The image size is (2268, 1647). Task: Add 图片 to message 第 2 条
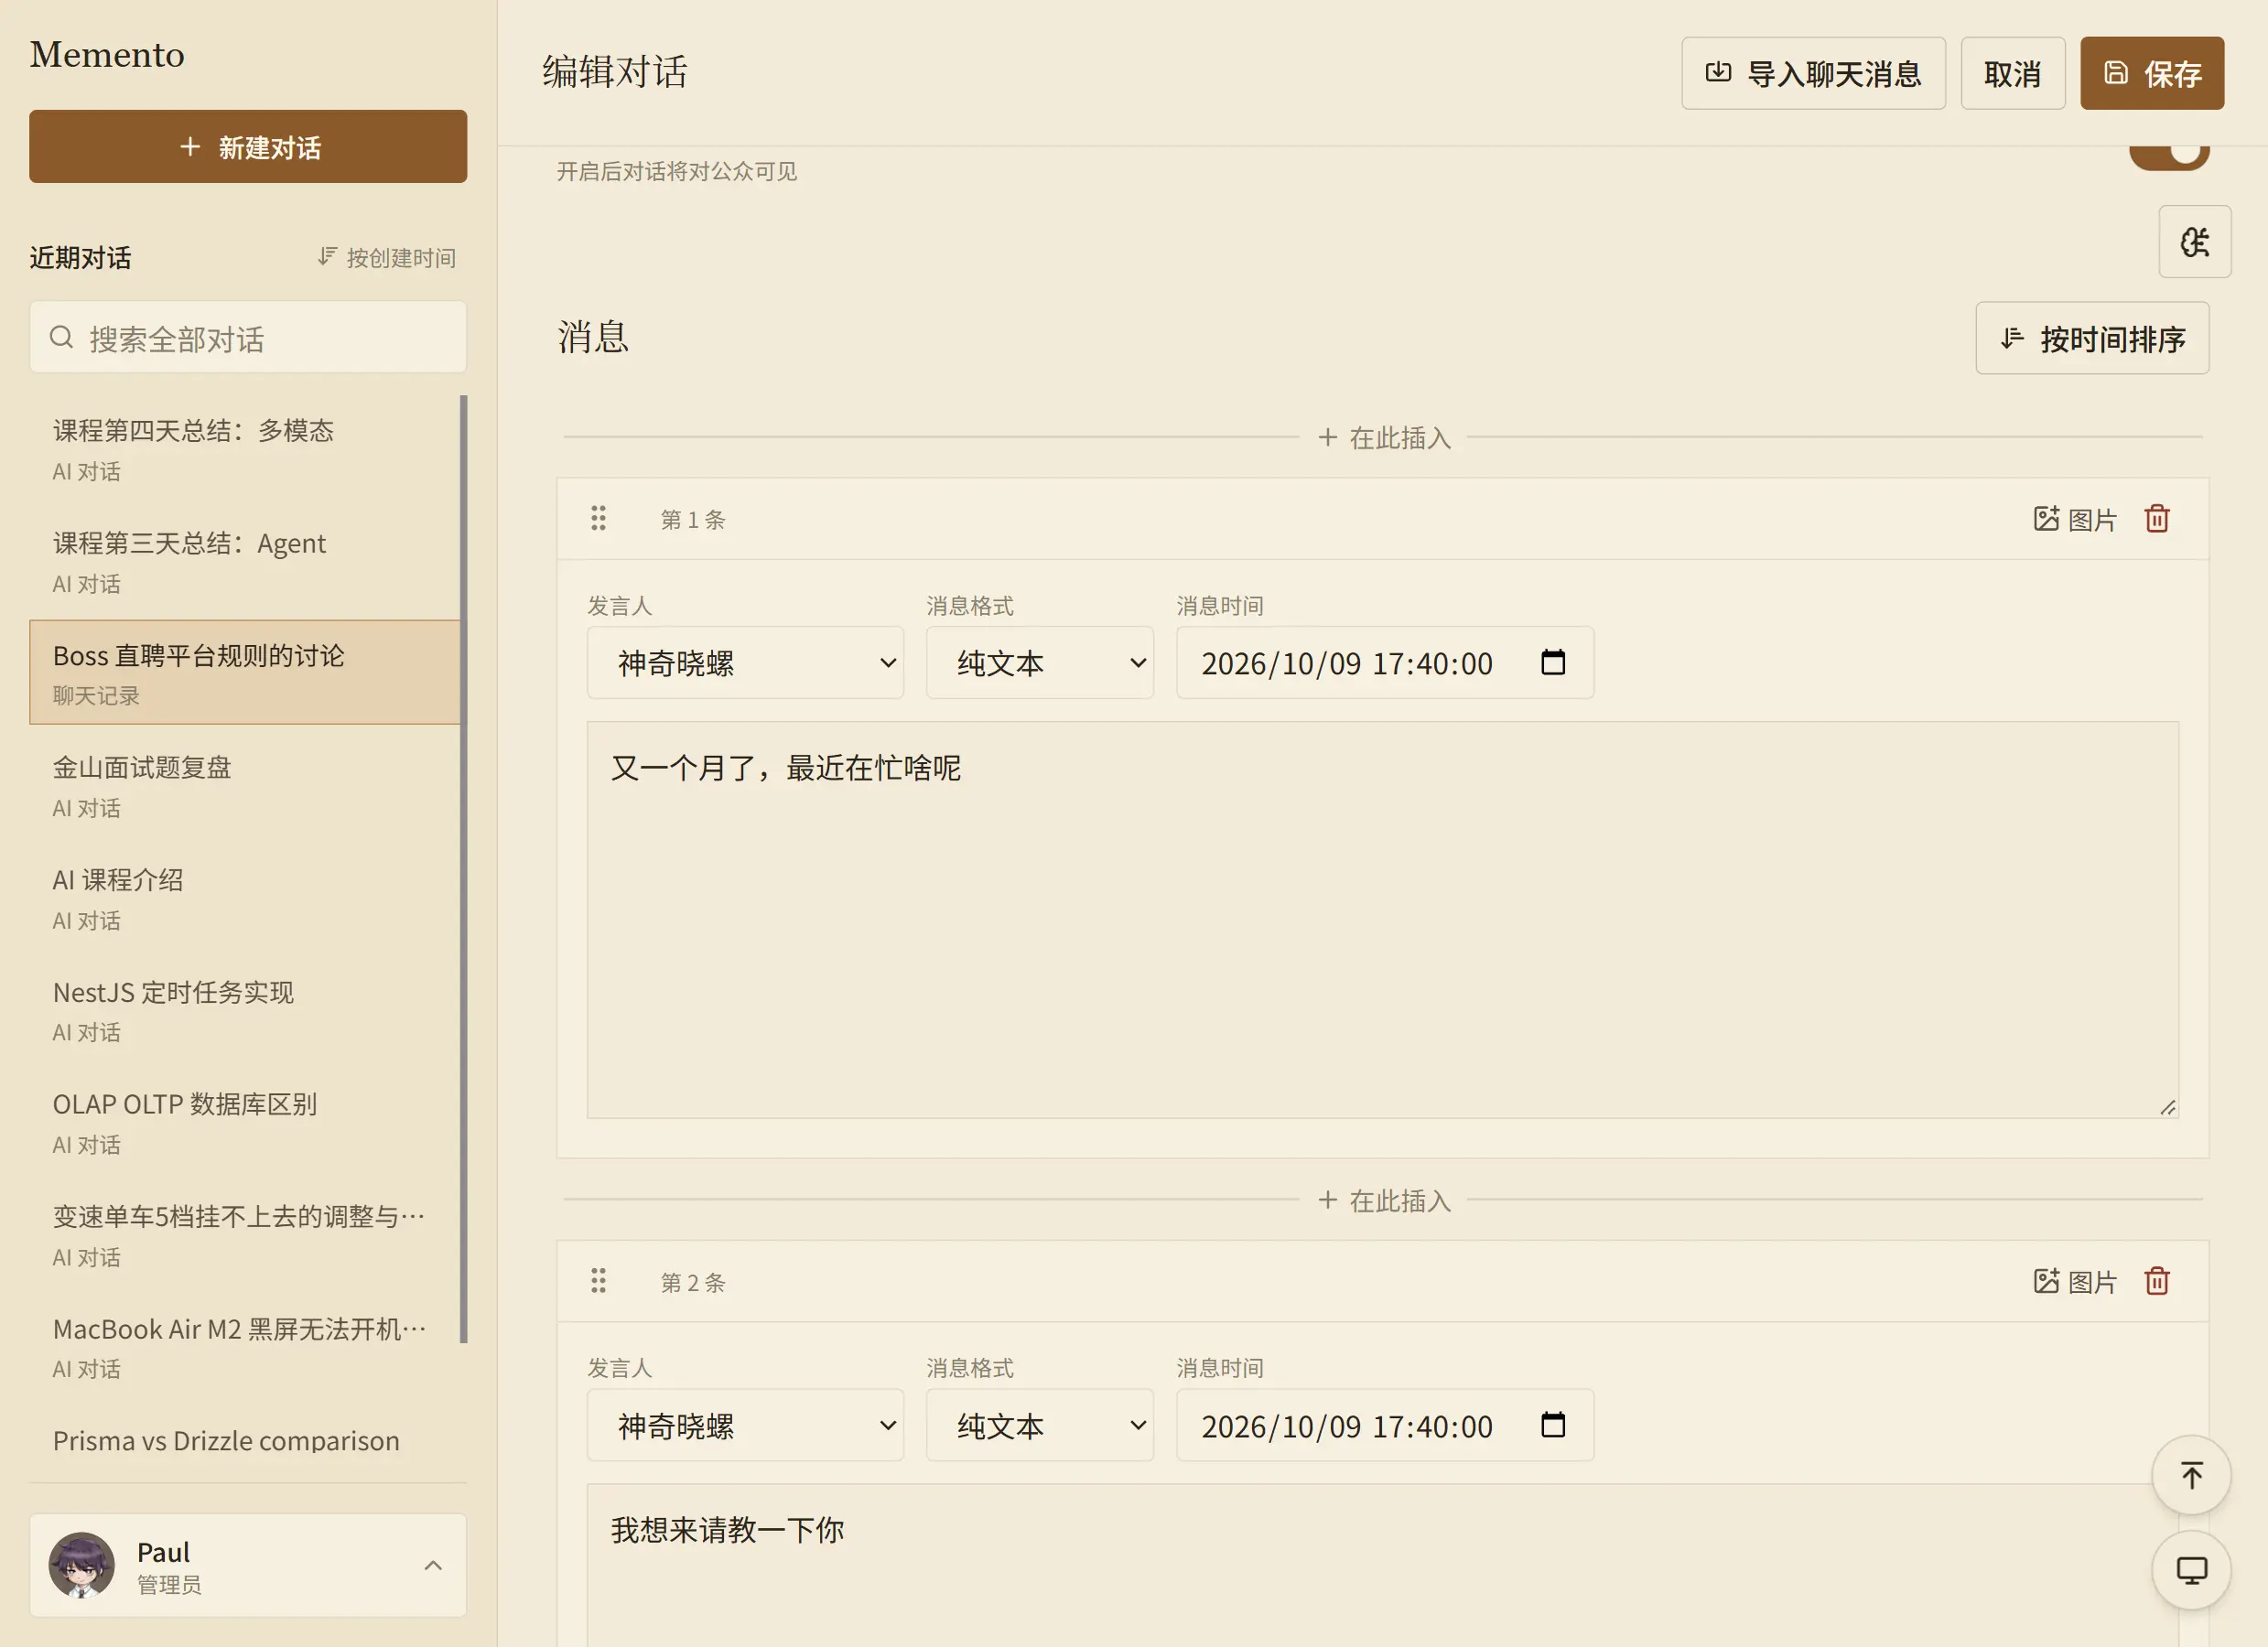point(2075,1281)
